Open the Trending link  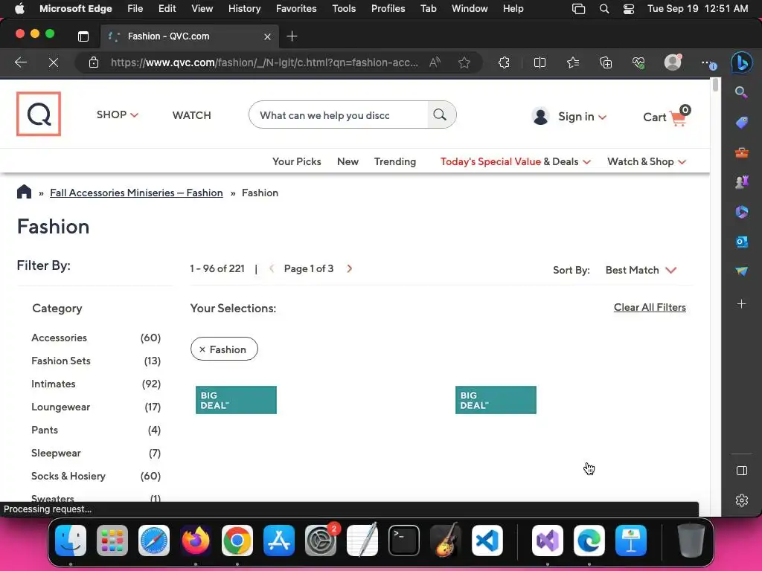coord(394,161)
